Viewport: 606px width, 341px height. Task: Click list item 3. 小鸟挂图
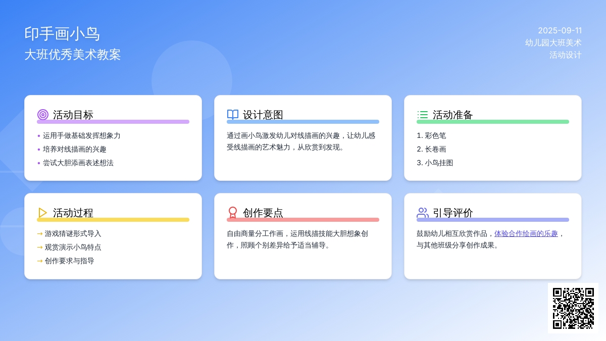pos(435,163)
